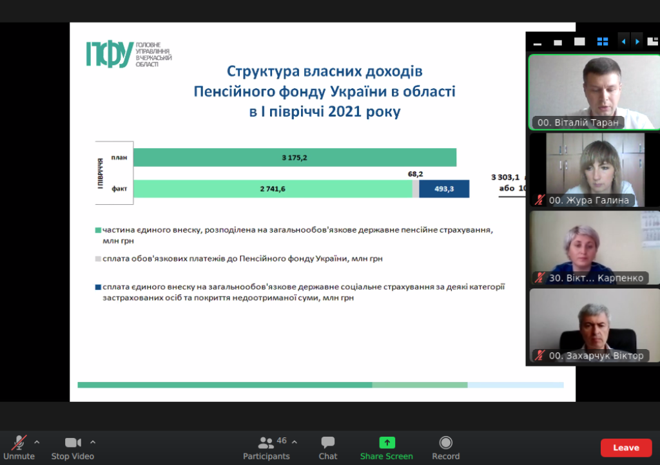Image resolution: width=660 pixels, height=465 pixels.
Task: Click the '00. Жура Галина' name label
Action: coord(589,200)
